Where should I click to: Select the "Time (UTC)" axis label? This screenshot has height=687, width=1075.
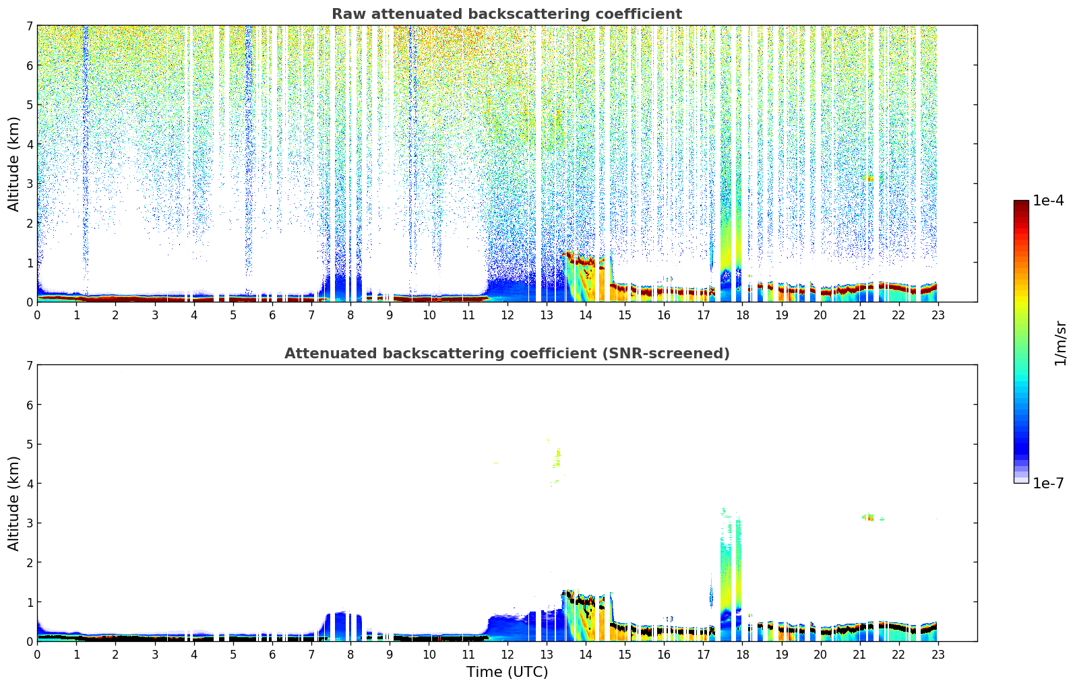coord(507,672)
